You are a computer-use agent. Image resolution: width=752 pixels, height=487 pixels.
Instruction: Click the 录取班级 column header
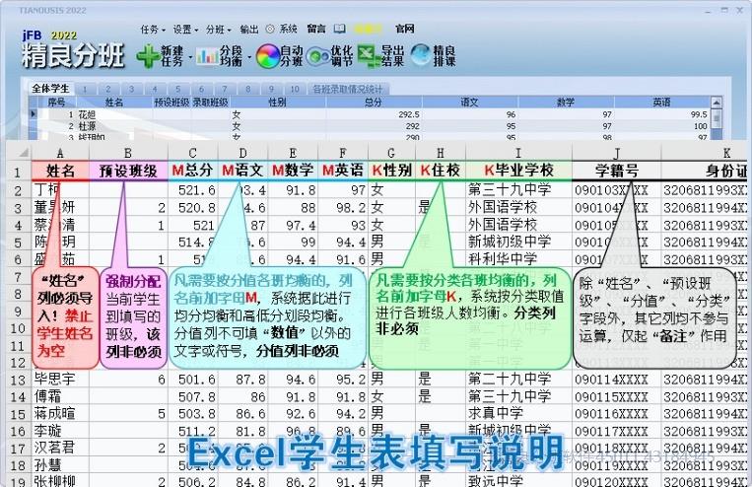pyautogui.click(x=211, y=103)
